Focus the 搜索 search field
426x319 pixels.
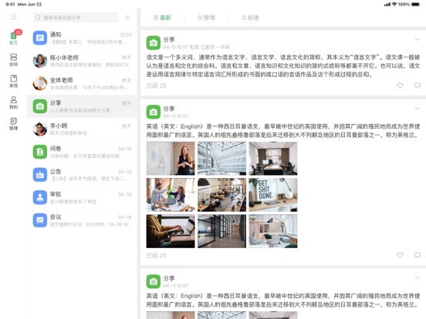coord(76,18)
